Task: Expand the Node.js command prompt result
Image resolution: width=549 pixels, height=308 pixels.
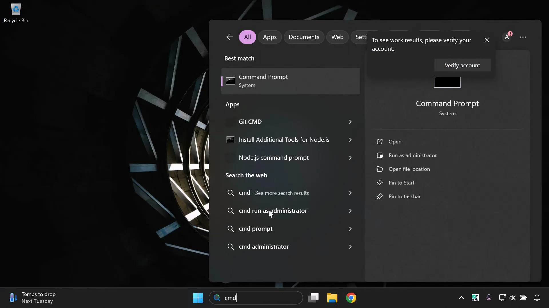Action: 350,158
